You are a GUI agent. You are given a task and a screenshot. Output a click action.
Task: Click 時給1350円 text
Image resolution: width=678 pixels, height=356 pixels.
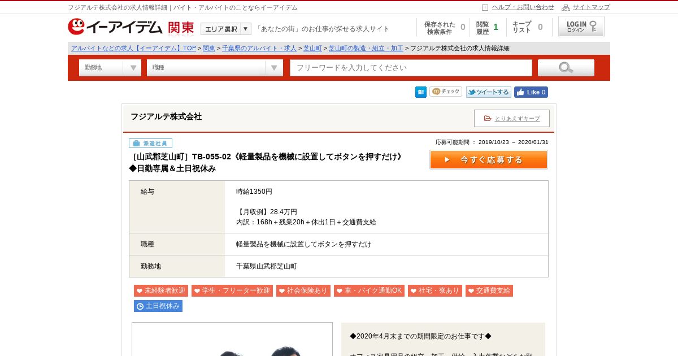[x=254, y=192]
